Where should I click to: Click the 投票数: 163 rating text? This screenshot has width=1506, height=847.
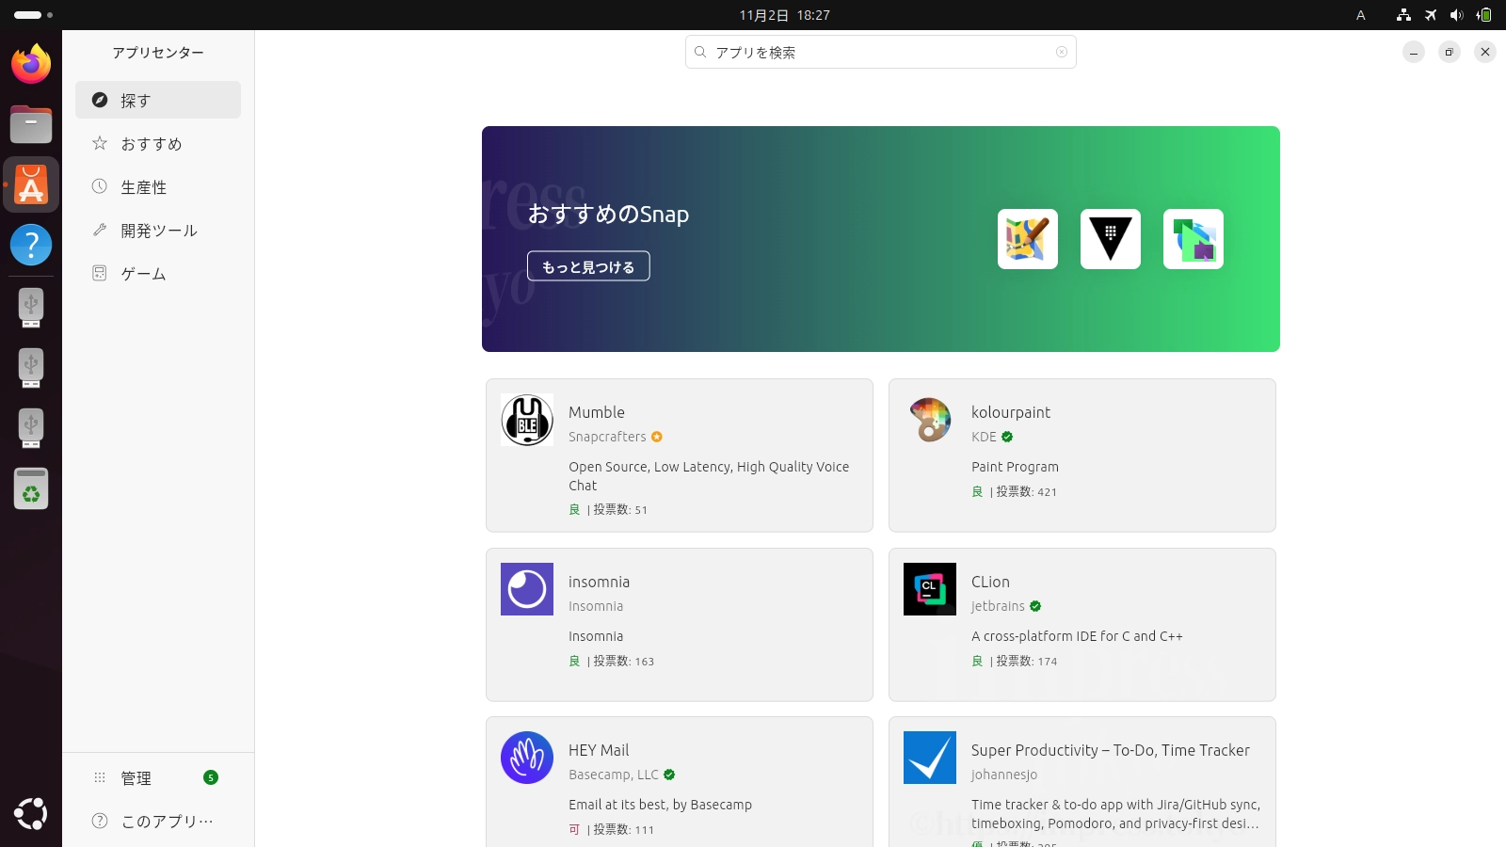coord(623,661)
